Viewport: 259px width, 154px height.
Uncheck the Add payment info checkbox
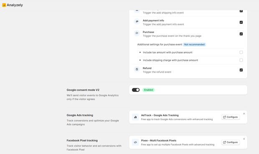[x=241, y=22]
